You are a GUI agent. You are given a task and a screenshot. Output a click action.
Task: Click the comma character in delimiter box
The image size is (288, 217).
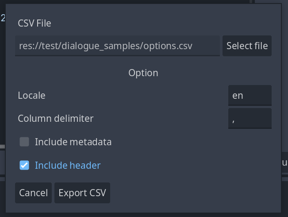(233, 119)
